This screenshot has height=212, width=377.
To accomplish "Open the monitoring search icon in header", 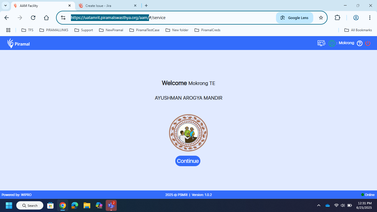I will point(322,43).
